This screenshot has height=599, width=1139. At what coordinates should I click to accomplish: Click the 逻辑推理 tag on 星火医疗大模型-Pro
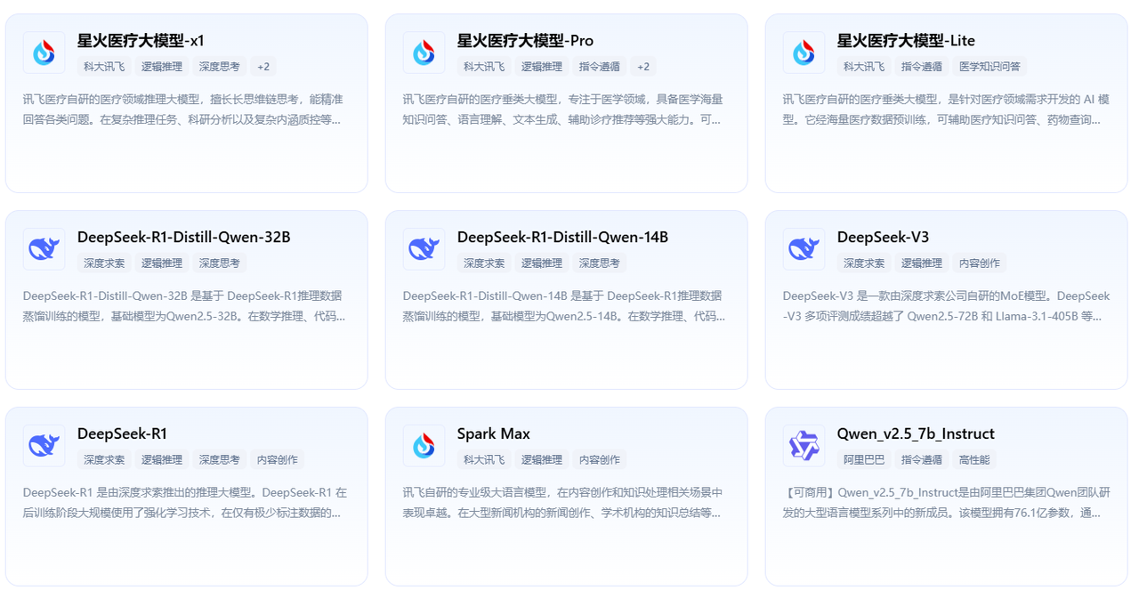point(542,67)
